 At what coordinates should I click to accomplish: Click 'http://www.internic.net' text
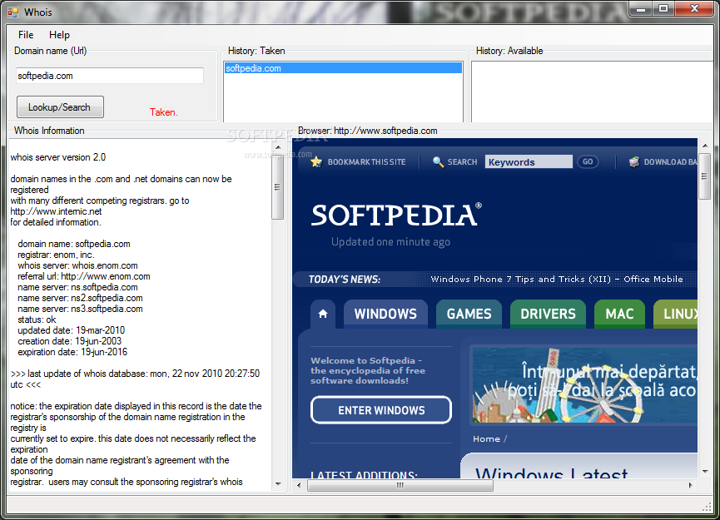pos(56,211)
